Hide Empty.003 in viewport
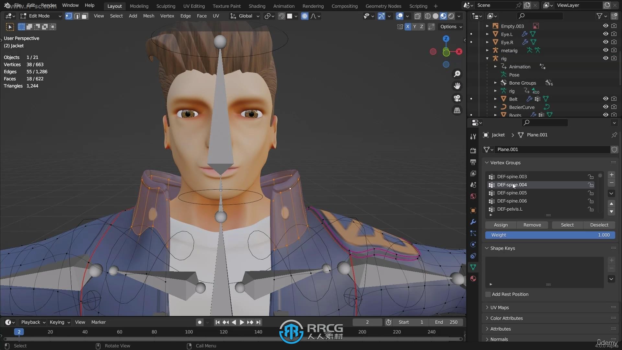Viewport: 622px width, 350px height. (605, 26)
